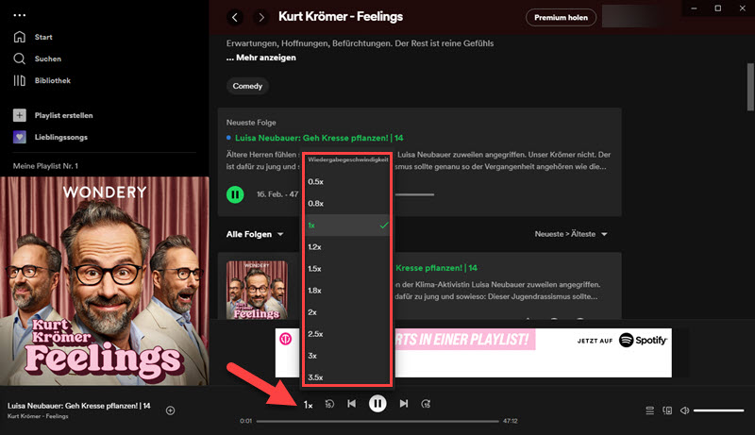The width and height of the screenshot is (755, 435).
Task: Skip forward 15 seconds
Action: 426,404
